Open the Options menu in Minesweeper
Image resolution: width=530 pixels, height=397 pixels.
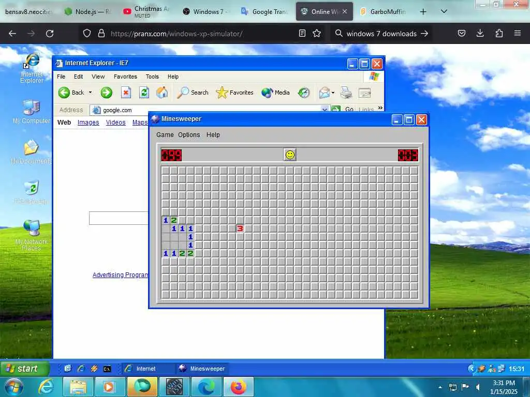(x=189, y=135)
